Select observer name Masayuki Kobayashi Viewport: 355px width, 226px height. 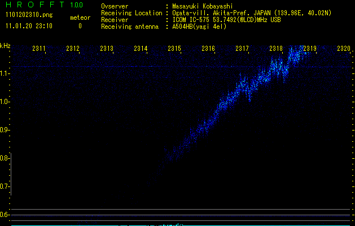[203, 6]
